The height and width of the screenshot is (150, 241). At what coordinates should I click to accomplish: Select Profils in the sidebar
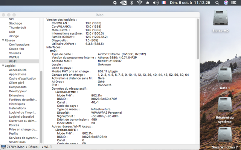coord(14,133)
